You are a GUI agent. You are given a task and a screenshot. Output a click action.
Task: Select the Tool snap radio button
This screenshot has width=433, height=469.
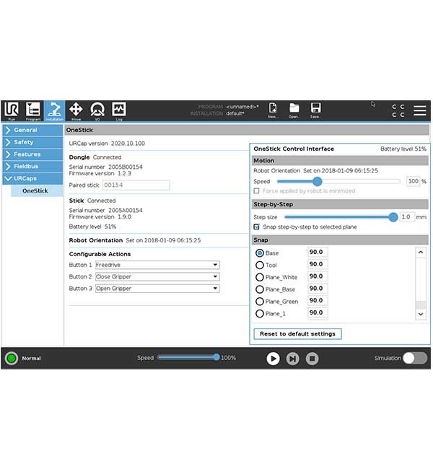point(260,265)
